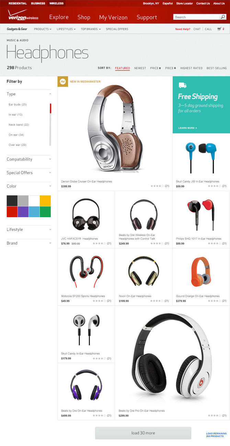The width and height of the screenshot is (230, 446).
Task: Open the shopping cart icon
Action: pyautogui.click(x=219, y=29)
